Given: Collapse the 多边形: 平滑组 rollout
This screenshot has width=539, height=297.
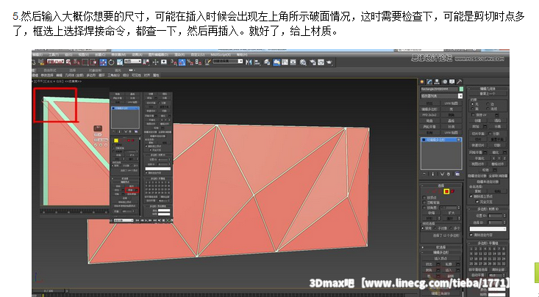Looking at the screenshot, I should pyautogui.click(x=488, y=243).
